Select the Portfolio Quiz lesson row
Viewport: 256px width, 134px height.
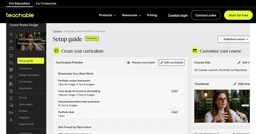119,114
